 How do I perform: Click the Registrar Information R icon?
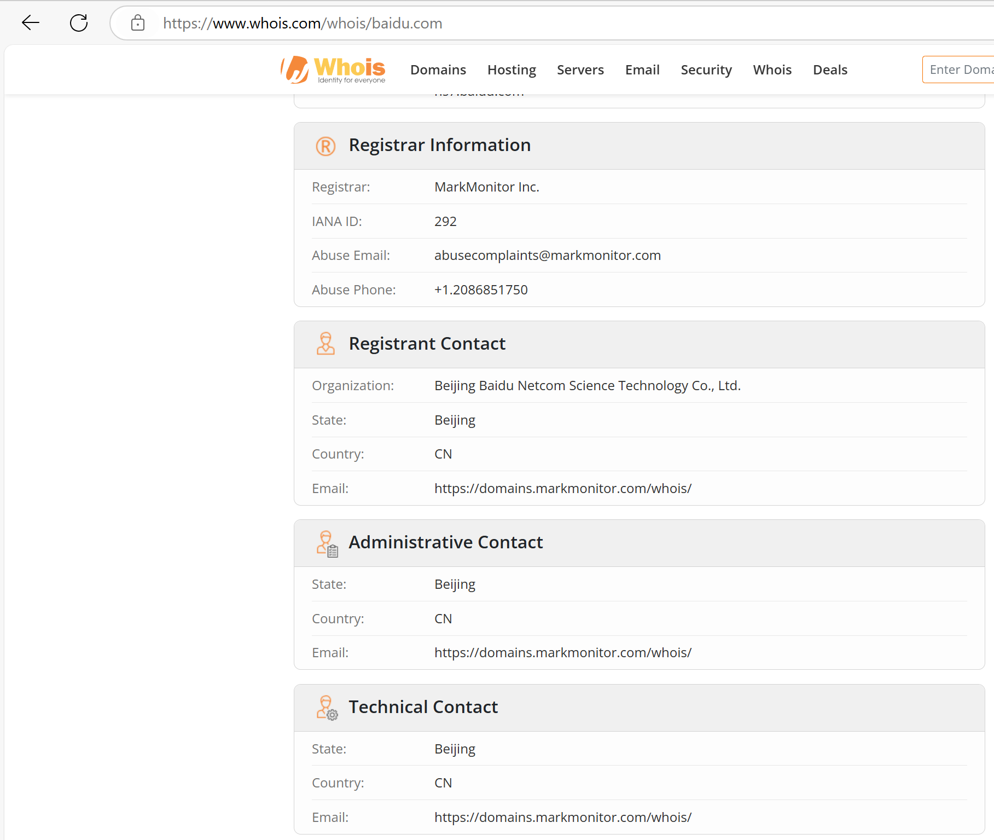(x=325, y=146)
